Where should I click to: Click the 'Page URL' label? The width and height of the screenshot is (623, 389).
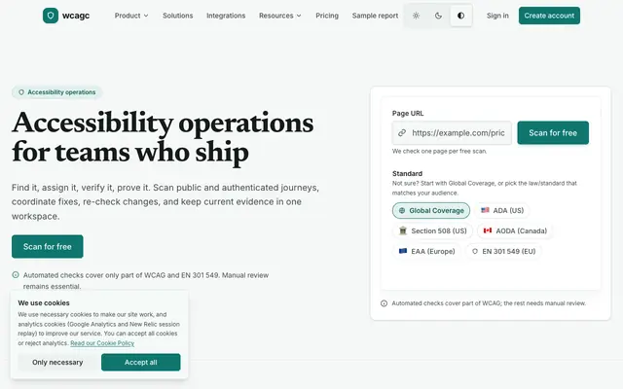click(x=408, y=113)
